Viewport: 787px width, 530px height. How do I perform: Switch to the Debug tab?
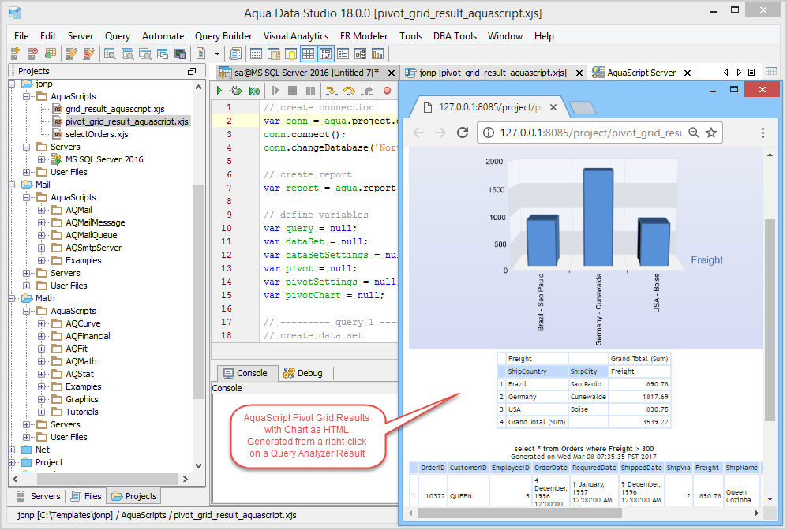point(302,373)
